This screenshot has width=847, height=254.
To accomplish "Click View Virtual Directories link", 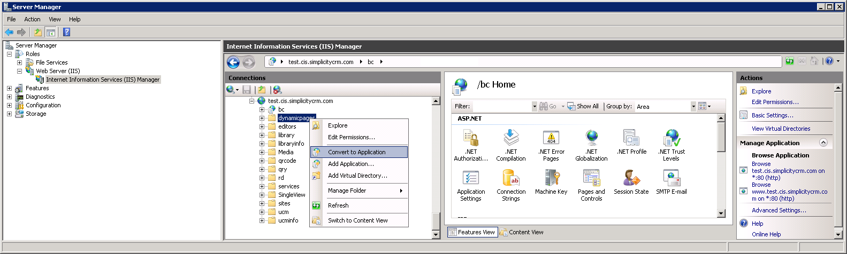I will (x=781, y=129).
